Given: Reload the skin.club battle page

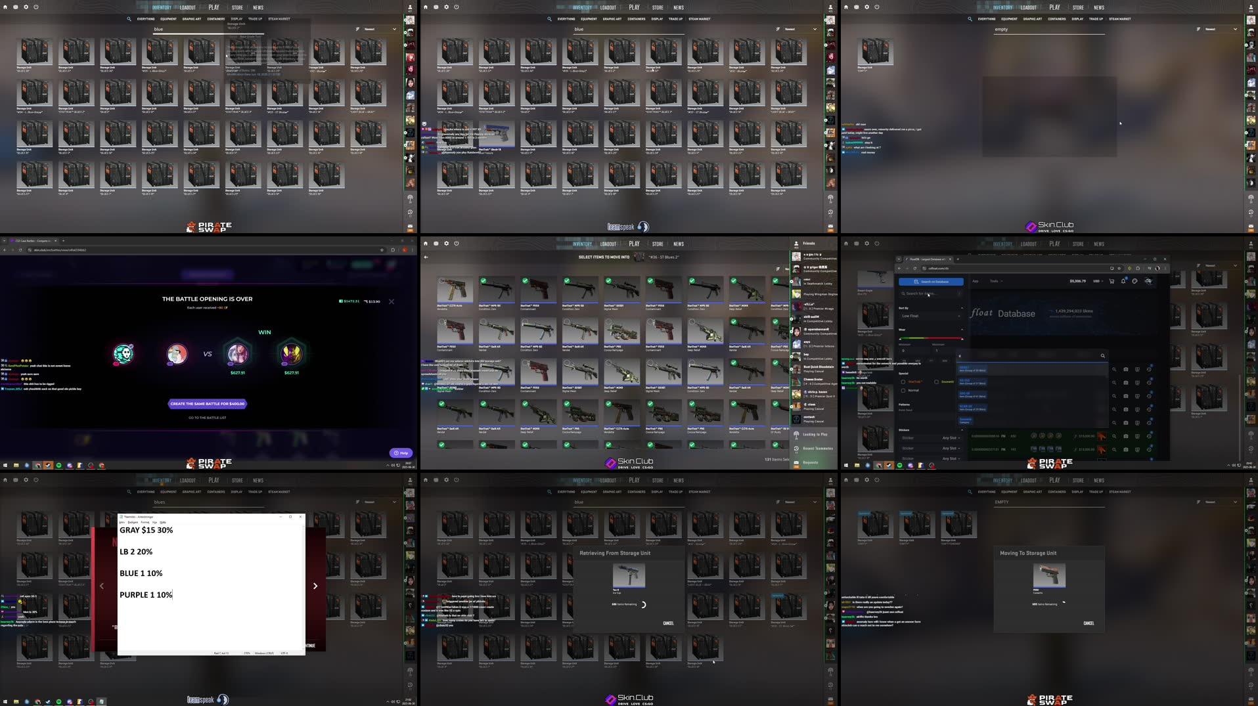Looking at the screenshot, I should pyautogui.click(x=20, y=250).
